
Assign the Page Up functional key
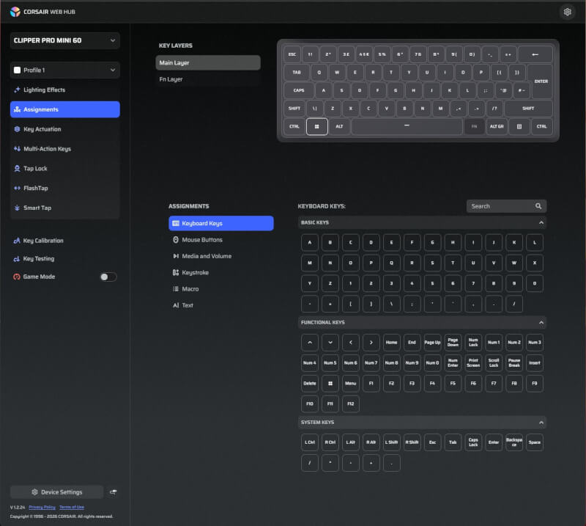432,342
